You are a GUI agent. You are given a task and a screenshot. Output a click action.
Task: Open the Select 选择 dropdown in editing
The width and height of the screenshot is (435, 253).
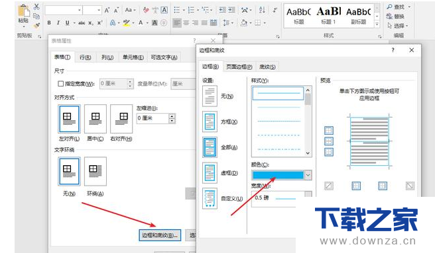click(x=398, y=26)
